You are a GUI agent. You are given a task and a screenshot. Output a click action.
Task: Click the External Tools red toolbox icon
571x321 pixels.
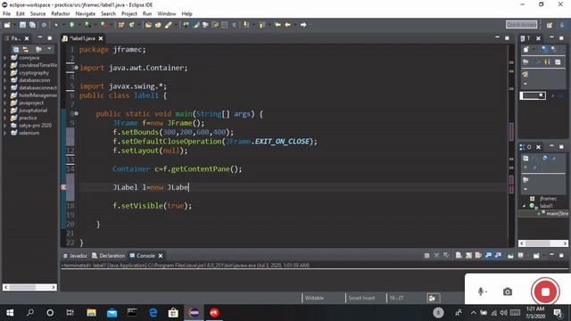104,25
